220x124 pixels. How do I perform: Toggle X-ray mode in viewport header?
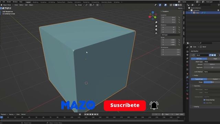(x=171, y=5)
